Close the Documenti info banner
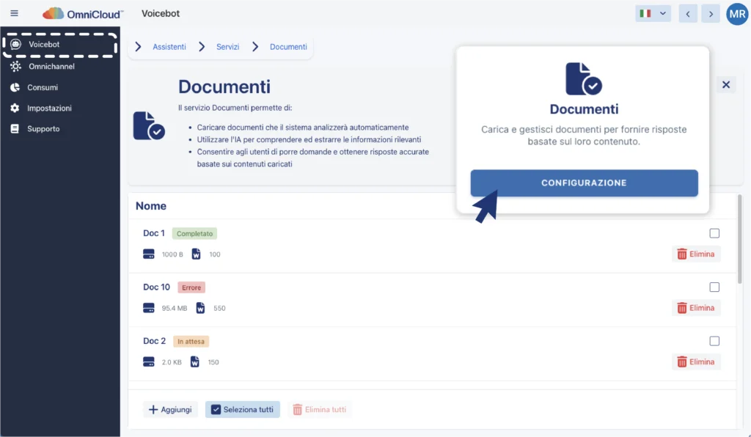Screen dimensions: 751x437 [x=726, y=85]
